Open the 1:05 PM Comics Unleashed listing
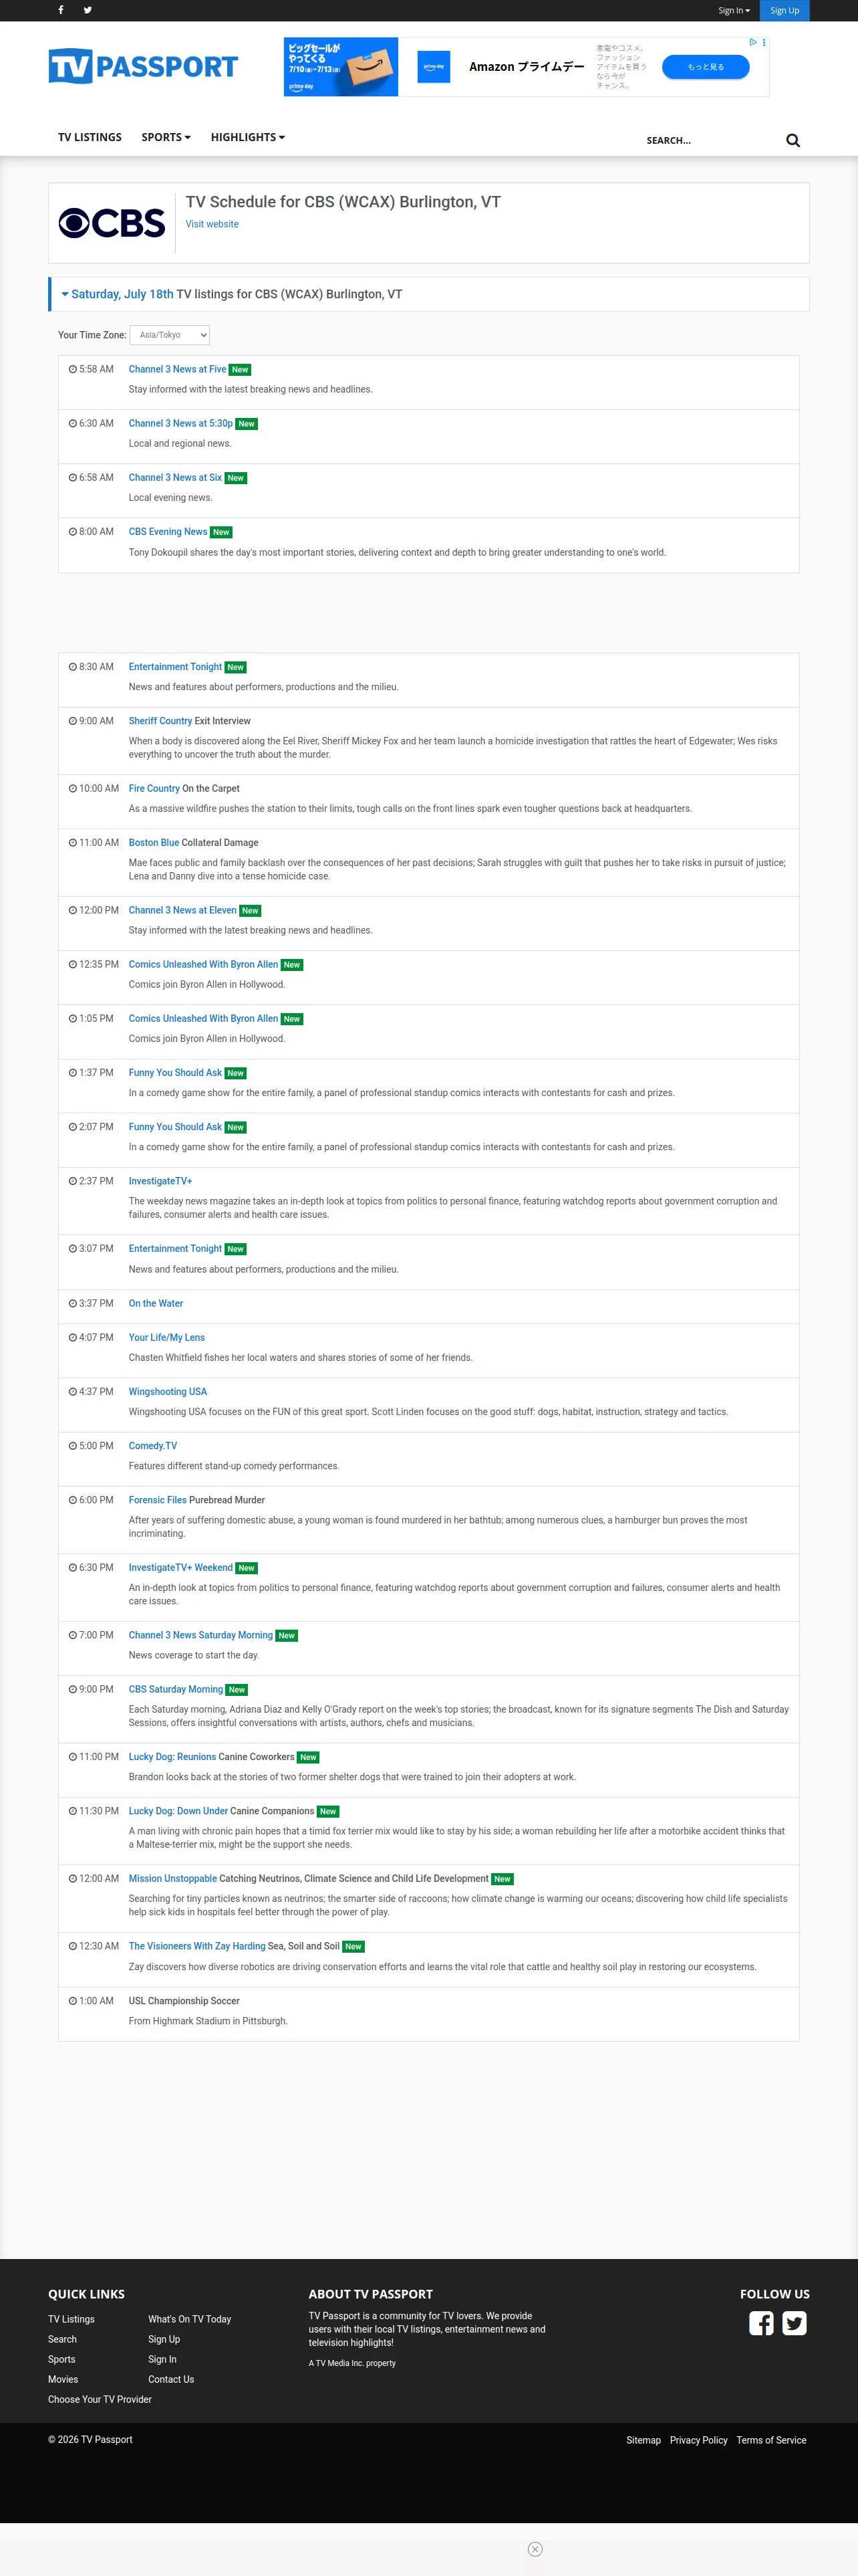The image size is (858, 2576). (x=204, y=1018)
